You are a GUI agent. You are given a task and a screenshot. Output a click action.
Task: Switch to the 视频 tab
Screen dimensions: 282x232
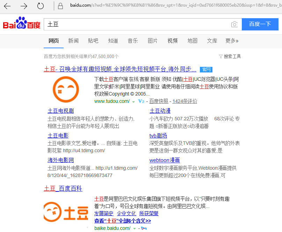pos(173,41)
